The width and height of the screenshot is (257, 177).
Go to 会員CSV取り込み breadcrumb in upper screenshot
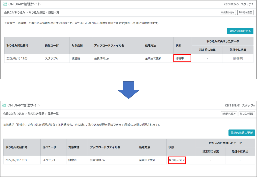click(x=15, y=12)
